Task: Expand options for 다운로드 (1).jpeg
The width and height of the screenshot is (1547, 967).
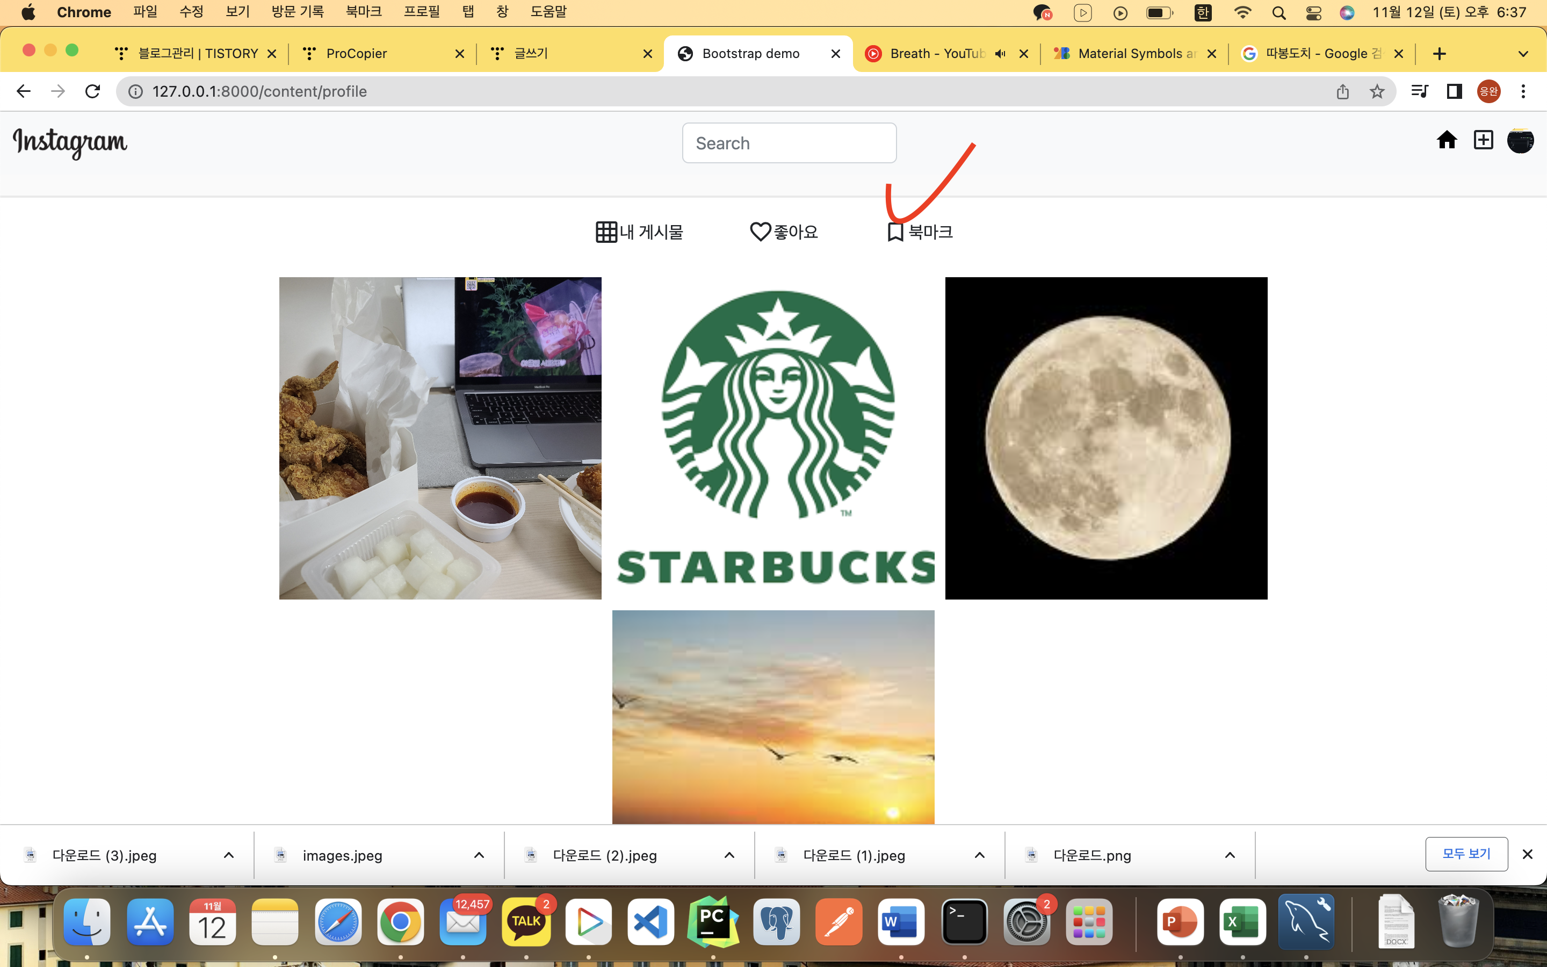Action: (979, 855)
